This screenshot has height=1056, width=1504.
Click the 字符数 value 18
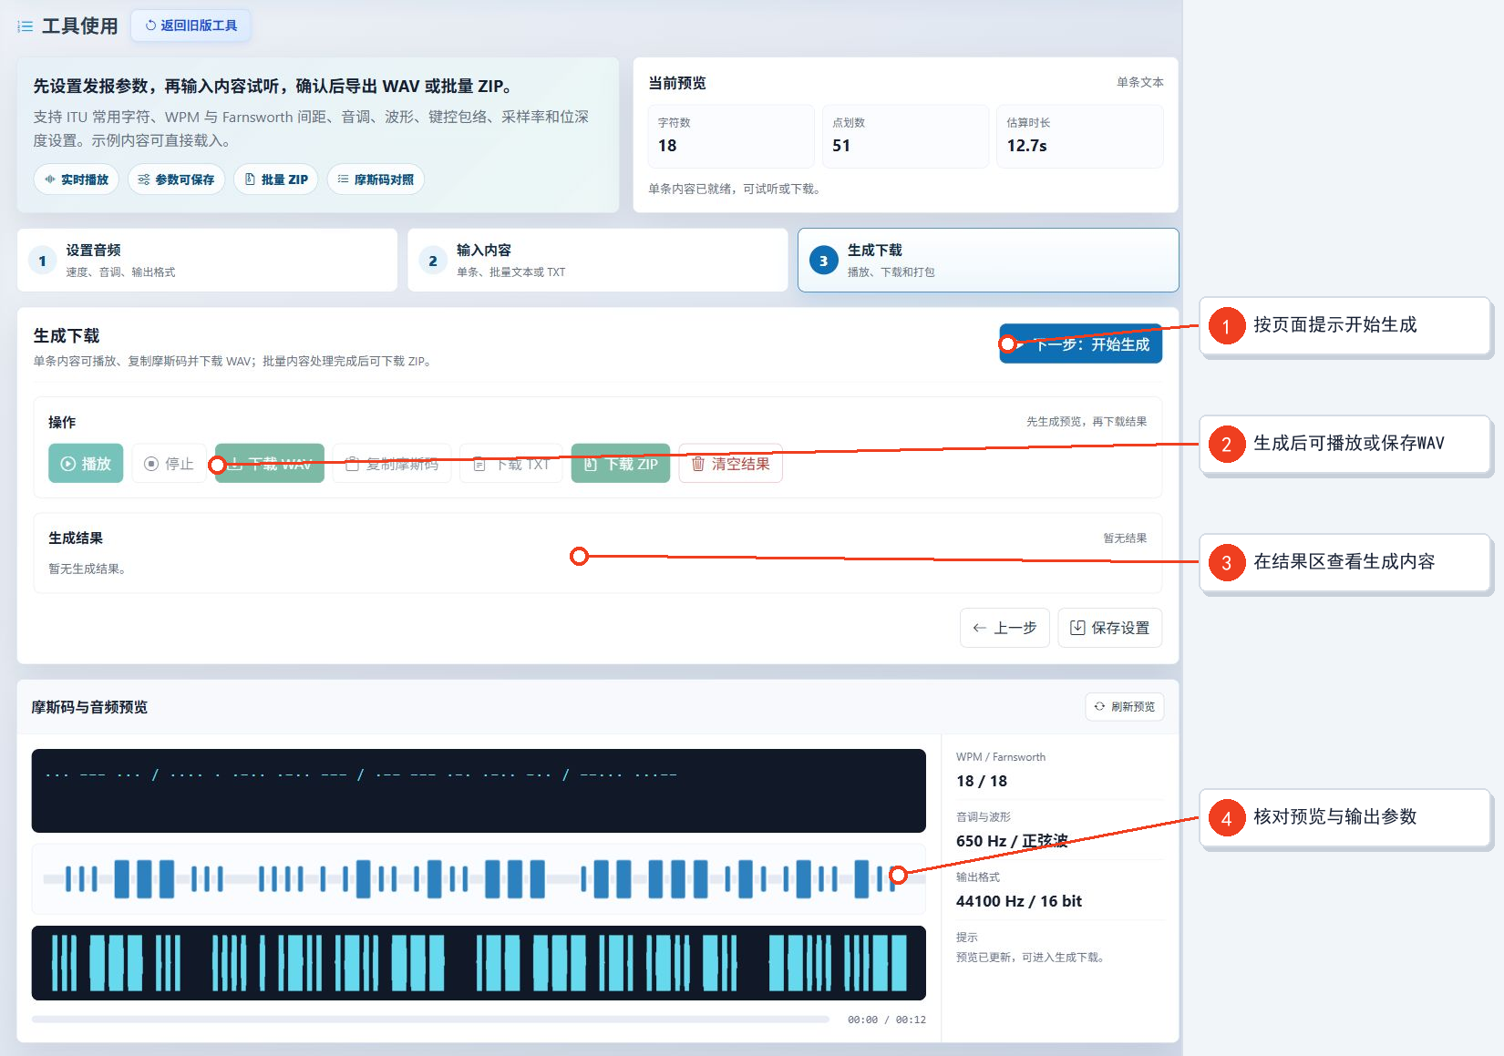[667, 146]
